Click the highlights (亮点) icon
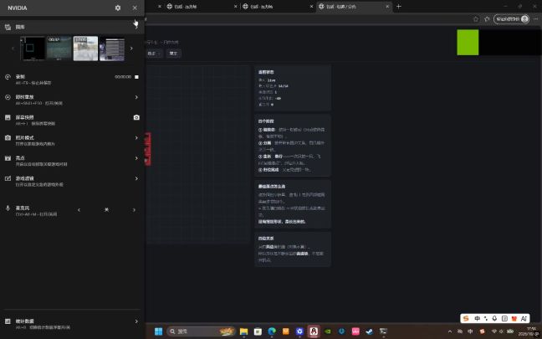The height and width of the screenshot is (339, 542). click(8, 158)
